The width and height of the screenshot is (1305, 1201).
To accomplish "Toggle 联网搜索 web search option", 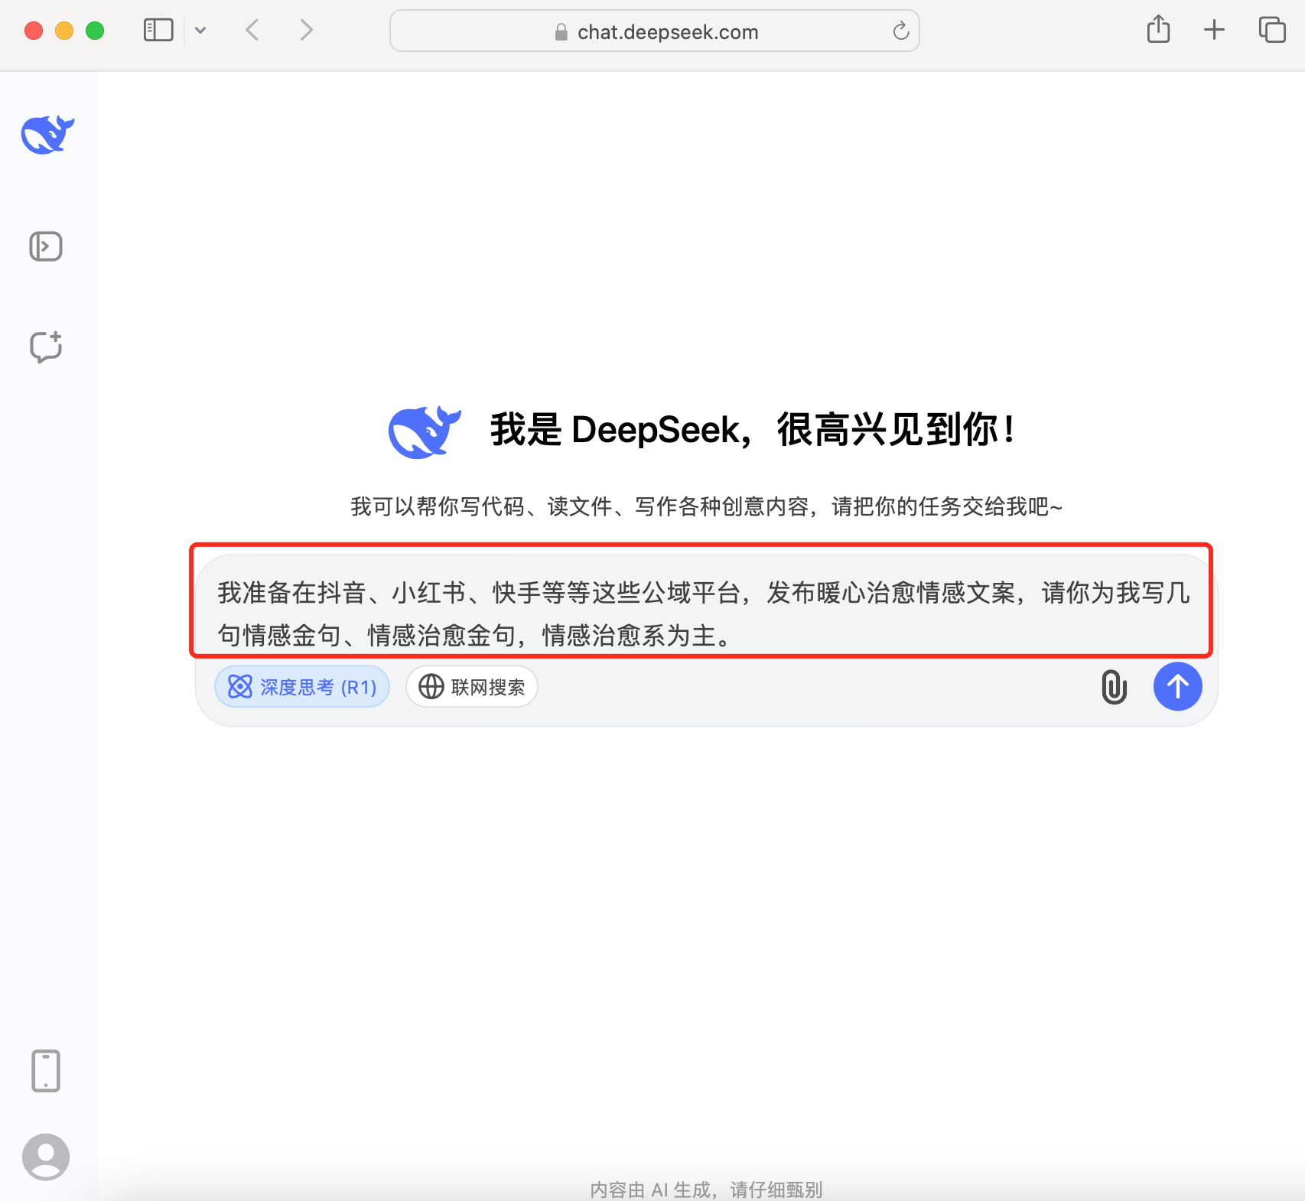I will (x=472, y=687).
